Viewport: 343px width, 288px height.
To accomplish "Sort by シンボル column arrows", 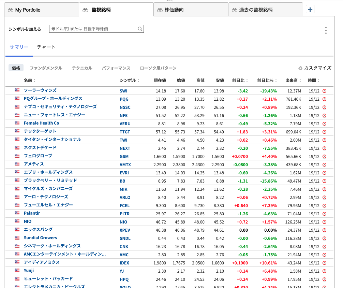I will 139,81.
